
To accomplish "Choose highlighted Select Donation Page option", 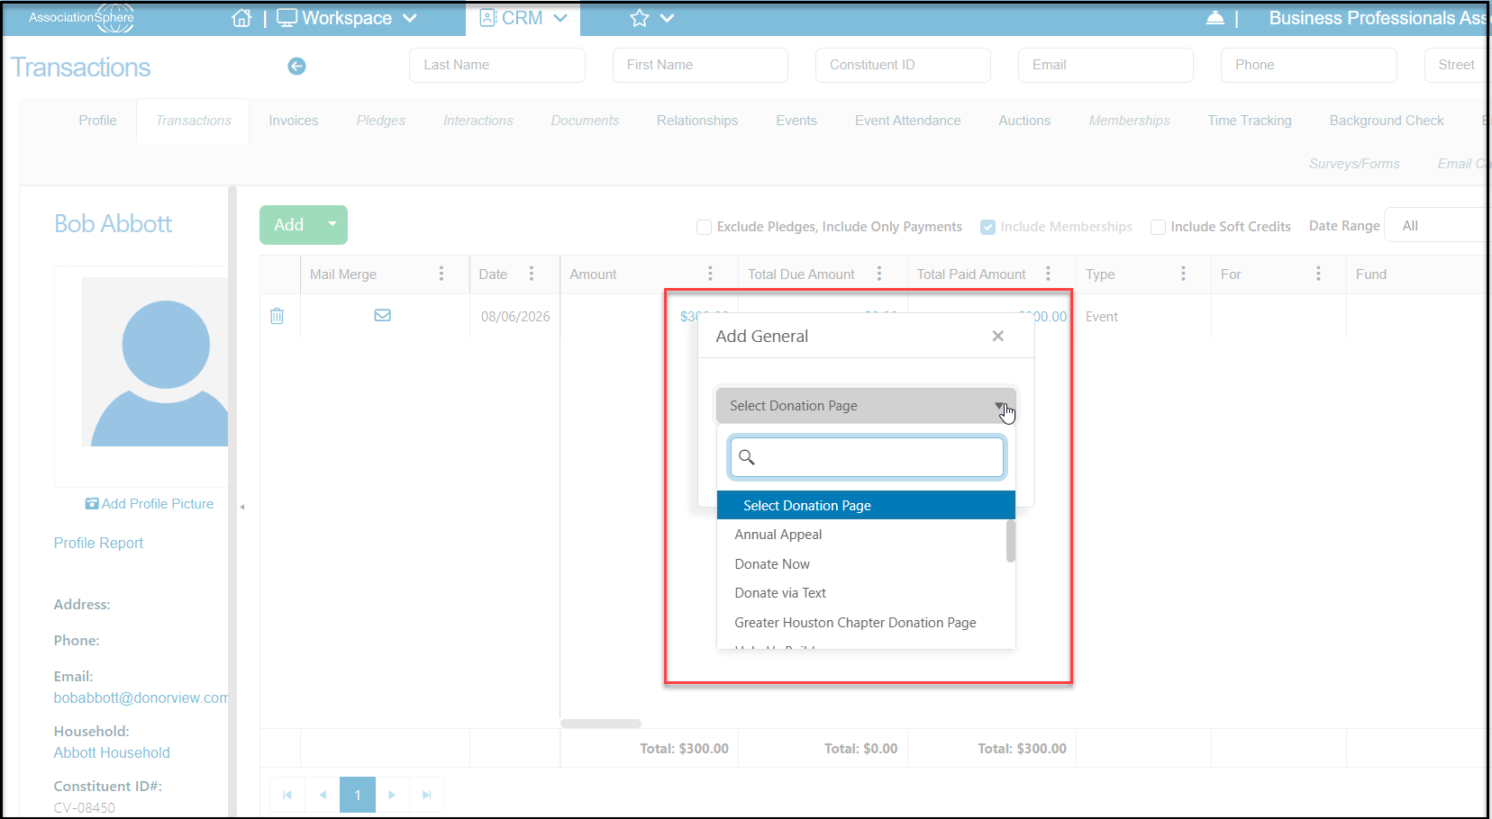I will [866, 506].
